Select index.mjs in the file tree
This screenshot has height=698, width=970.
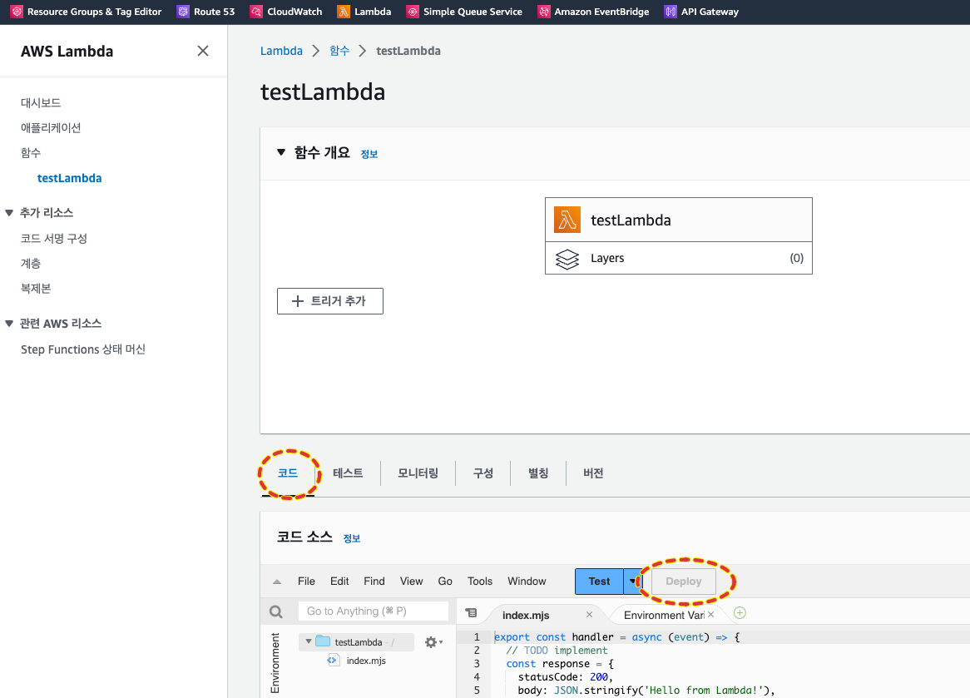click(365, 661)
